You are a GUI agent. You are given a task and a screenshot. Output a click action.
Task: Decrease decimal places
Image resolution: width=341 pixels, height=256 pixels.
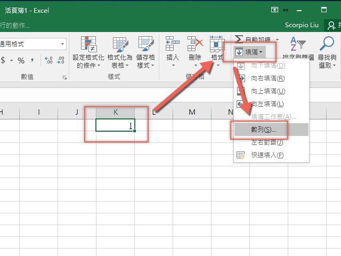60,60
